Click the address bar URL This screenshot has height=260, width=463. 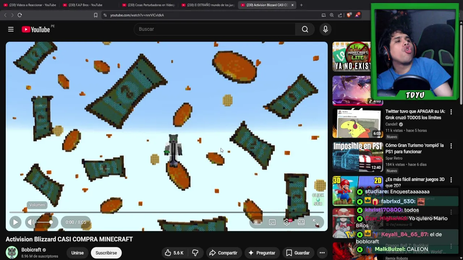click(137, 15)
